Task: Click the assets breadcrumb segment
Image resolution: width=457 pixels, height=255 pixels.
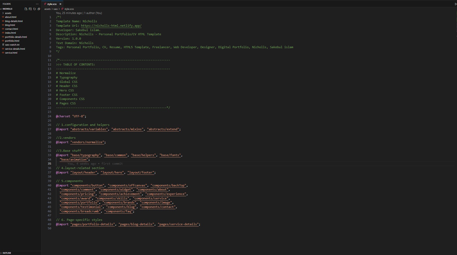Action: 47,9
